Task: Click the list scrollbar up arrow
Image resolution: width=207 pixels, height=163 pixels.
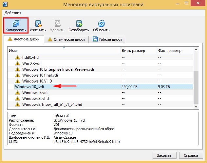Action: point(196,50)
